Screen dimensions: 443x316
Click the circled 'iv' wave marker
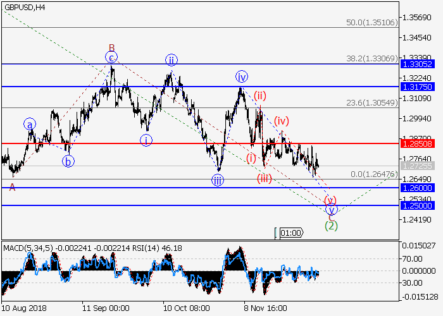(241, 77)
